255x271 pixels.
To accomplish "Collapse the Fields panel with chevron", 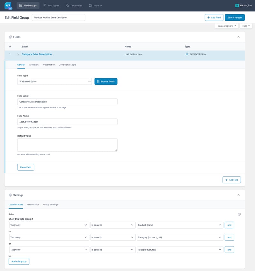I will (239, 37).
